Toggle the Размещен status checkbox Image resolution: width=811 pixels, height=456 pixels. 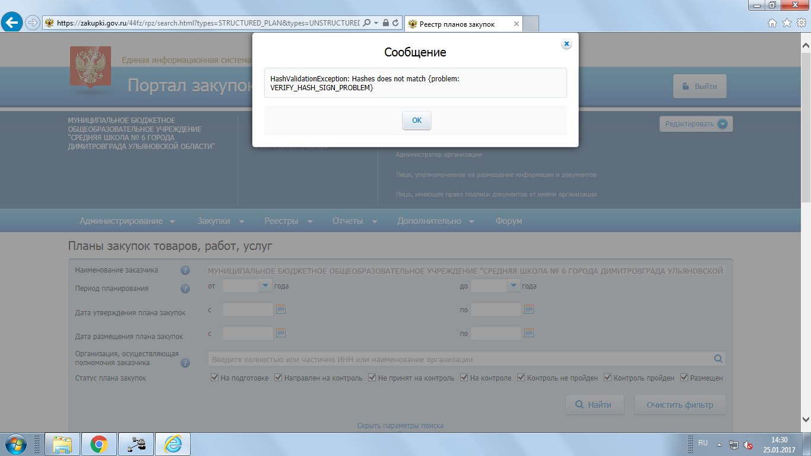point(684,378)
